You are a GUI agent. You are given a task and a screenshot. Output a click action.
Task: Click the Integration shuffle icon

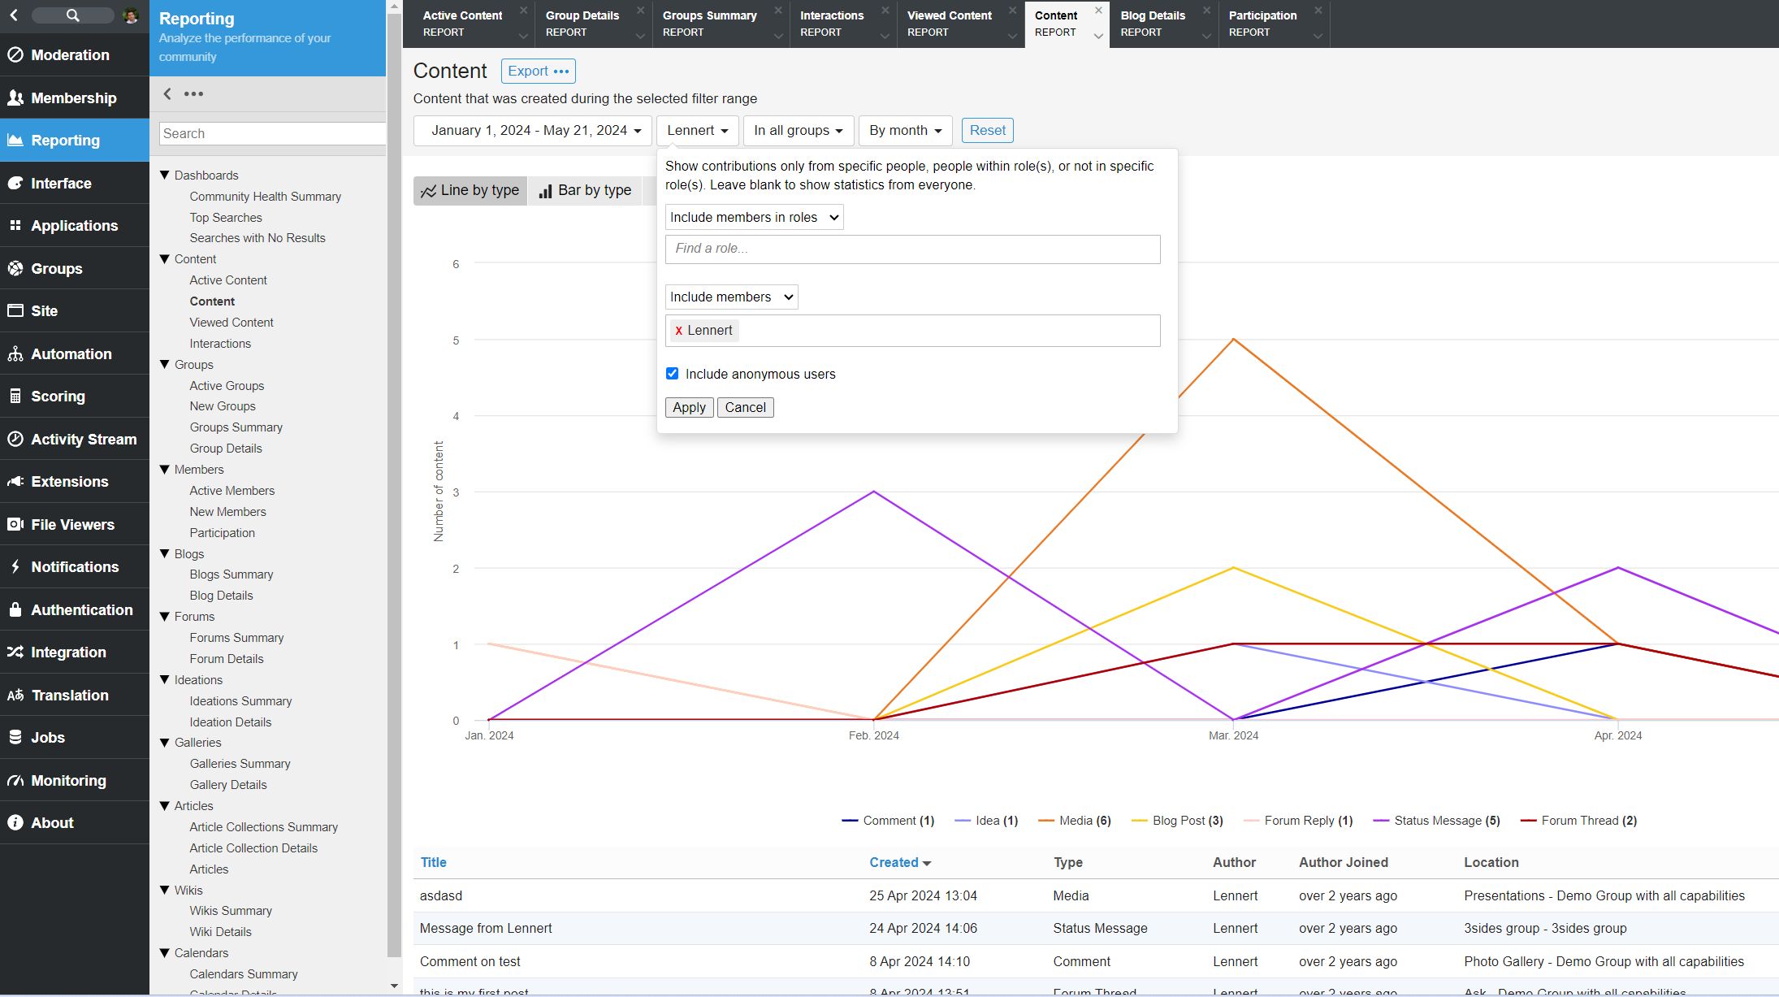click(x=15, y=652)
